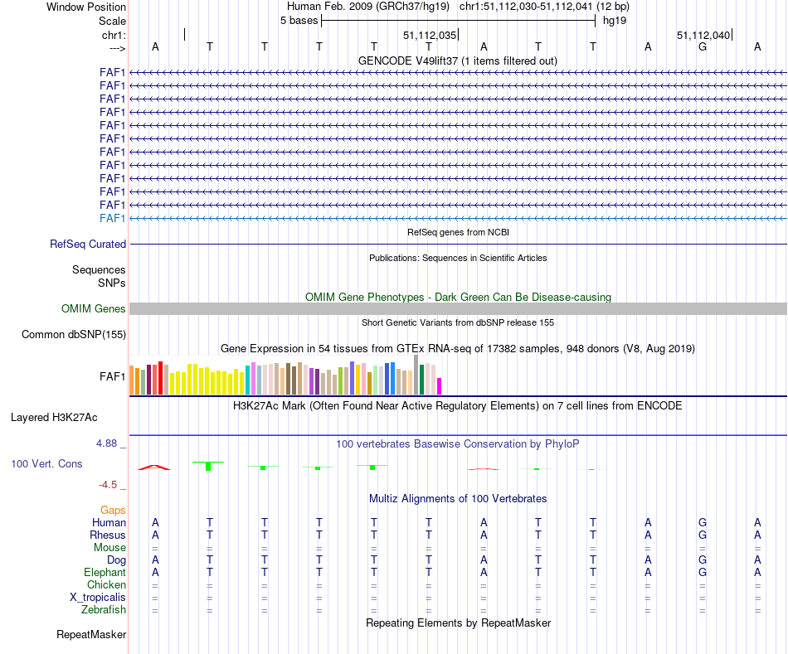
Task: Click the 100 Vert. Cons track label
Action: (x=46, y=463)
